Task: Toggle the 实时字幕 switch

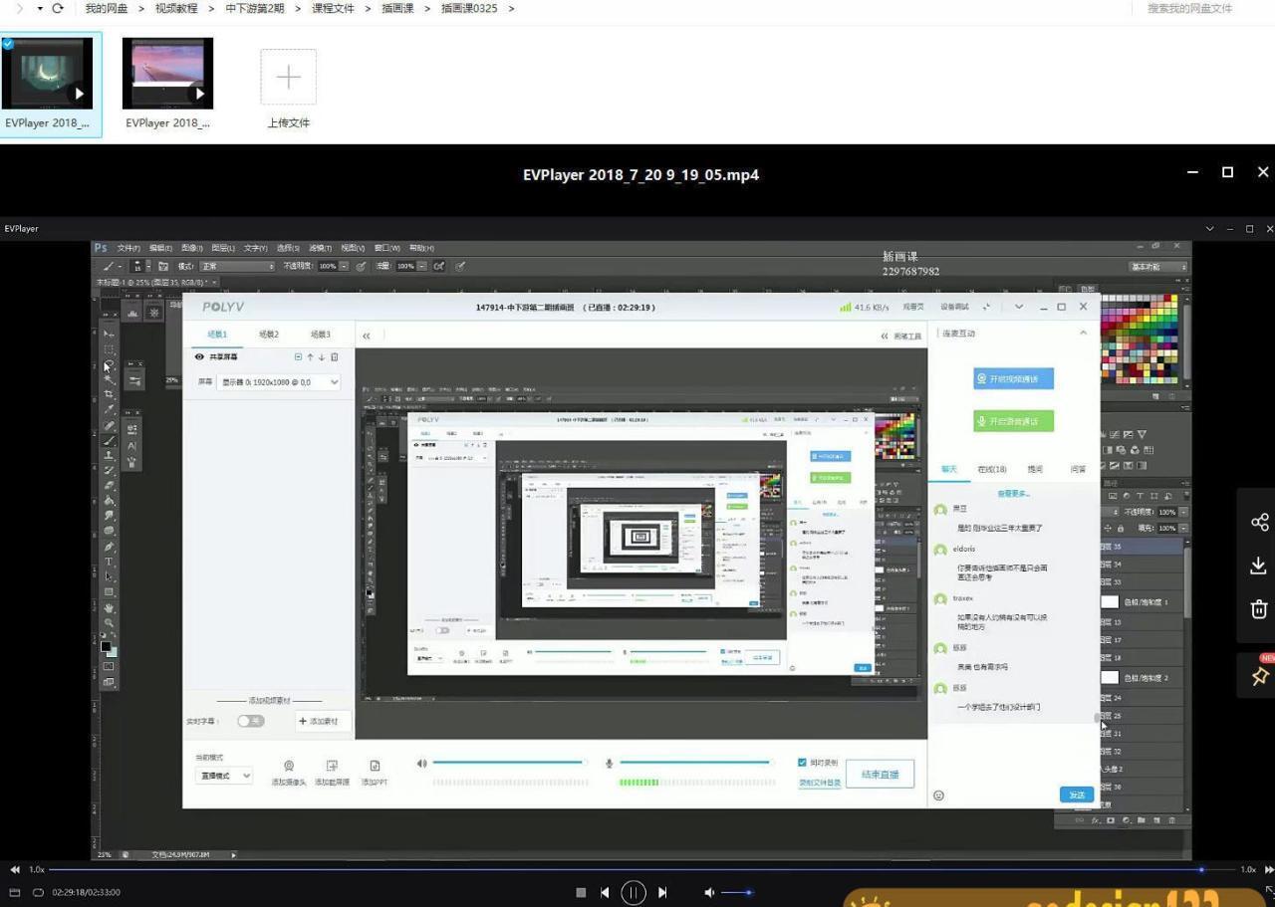Action: 250,721
